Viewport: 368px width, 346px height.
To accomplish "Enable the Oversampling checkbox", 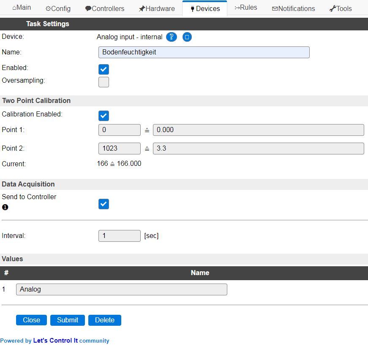I will click(x=104, y=82).
